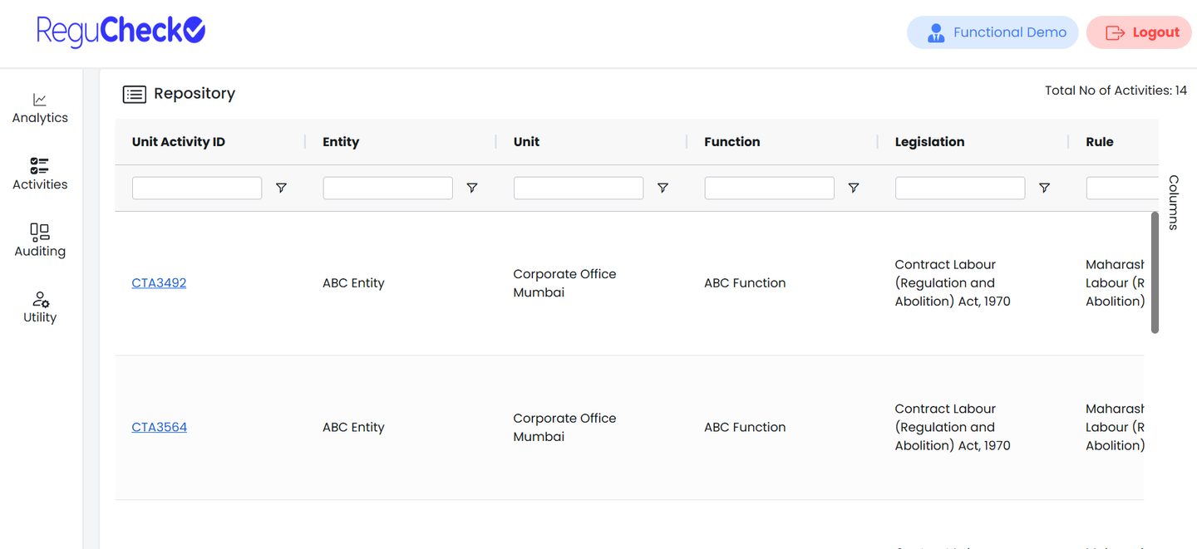Click the Repository list icon
The width and height of the screenshot is (1197, 549).
point(134,94)
